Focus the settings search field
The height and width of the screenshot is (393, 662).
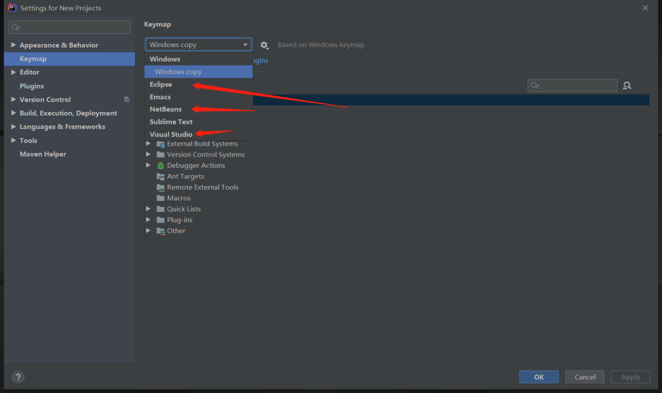[x=69, y=28]
